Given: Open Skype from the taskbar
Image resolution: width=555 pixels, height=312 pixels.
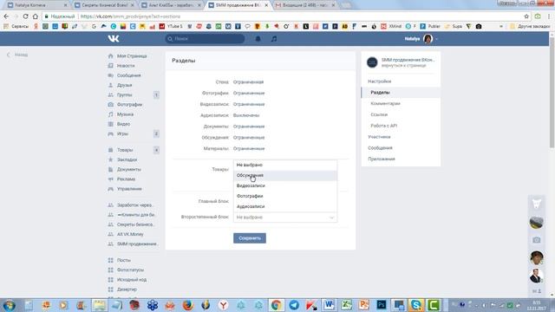Looking at the screenshot, I should tap(416, 305).
